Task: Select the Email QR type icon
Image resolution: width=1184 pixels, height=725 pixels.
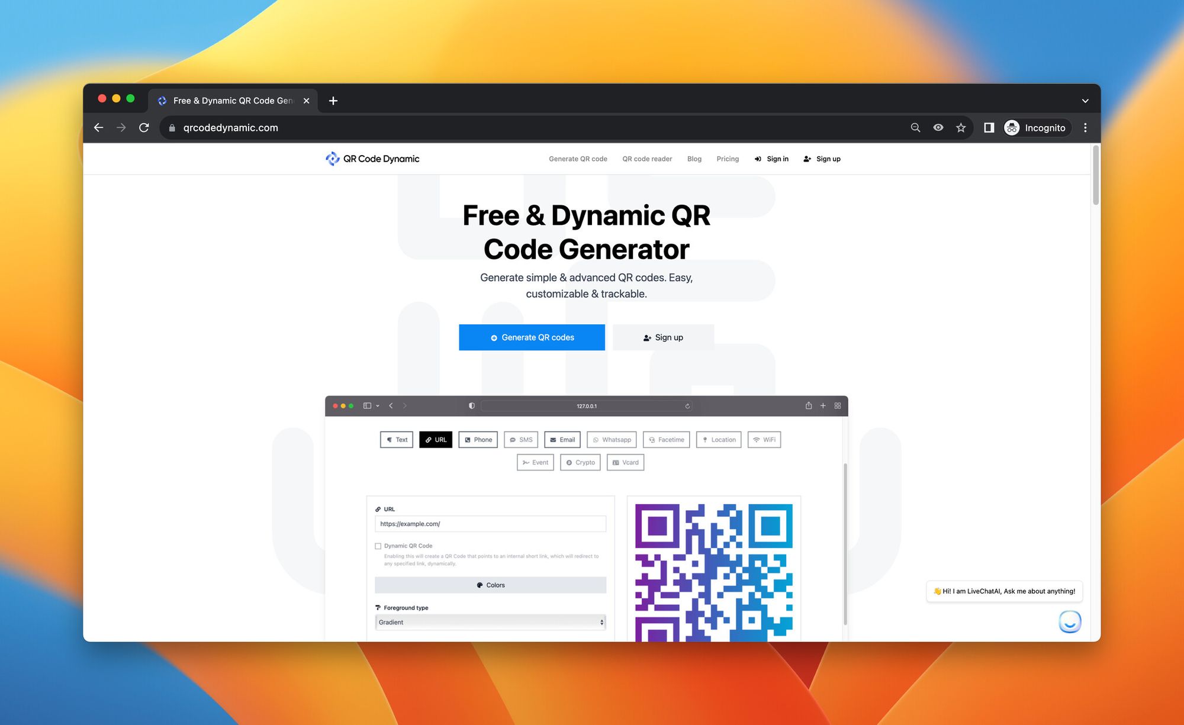Action: [x=562, y=439]
